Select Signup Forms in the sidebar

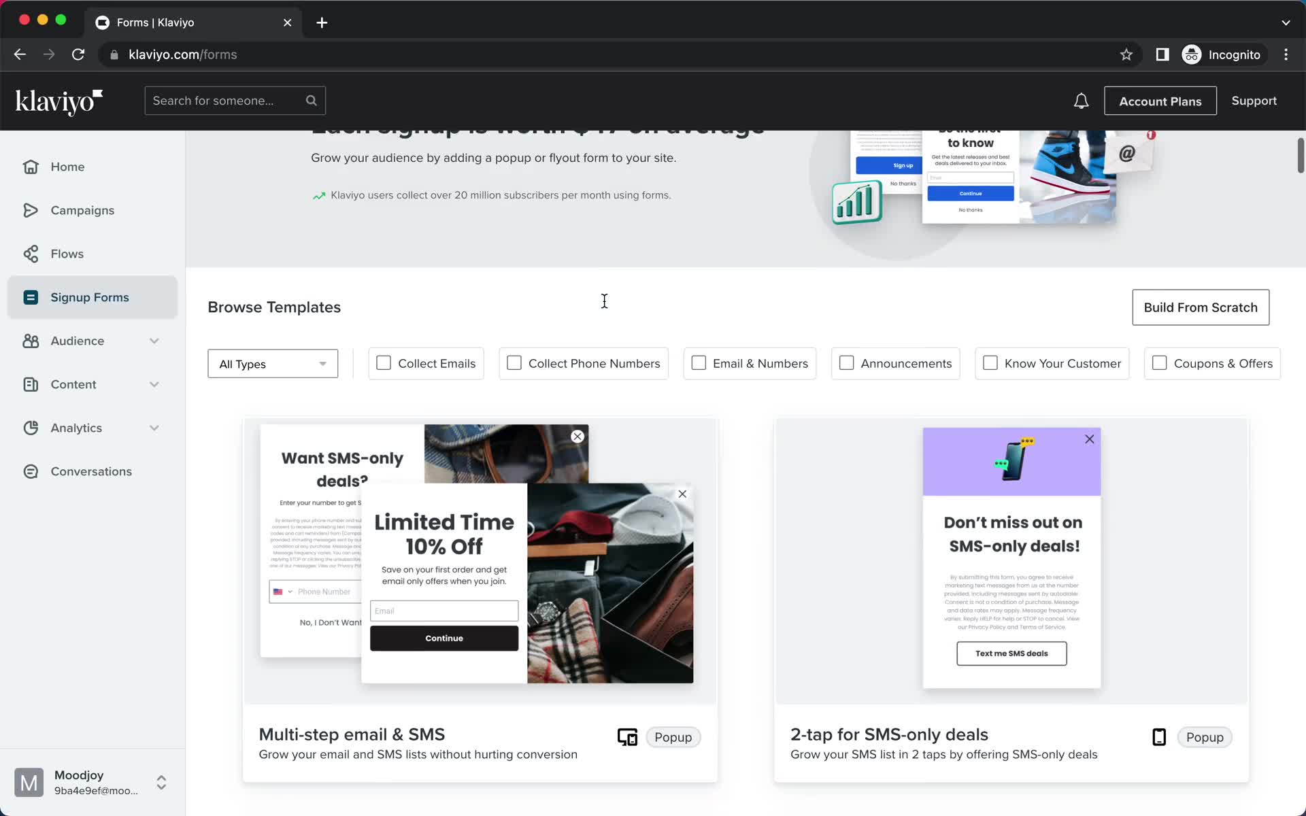93,297
